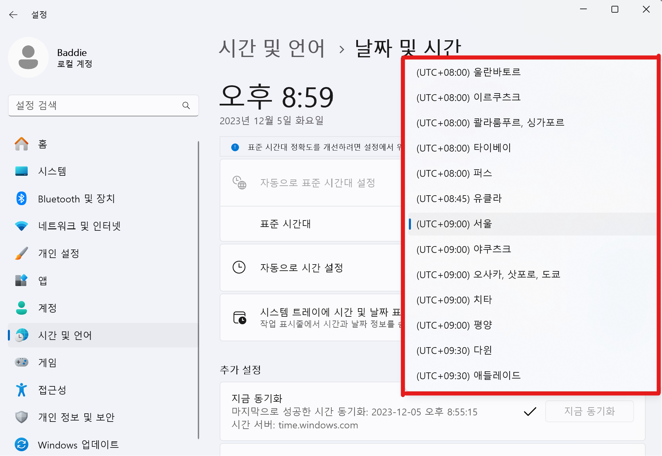This screenshot has height=456, width=662.
Task: Click the back arrow icon
Action: point(13,15)
